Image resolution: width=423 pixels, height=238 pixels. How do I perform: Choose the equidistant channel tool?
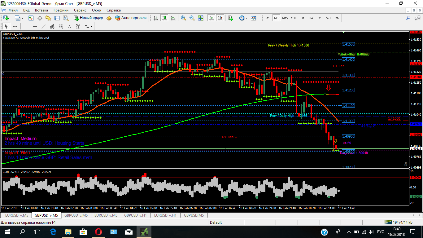coord(52,26)
